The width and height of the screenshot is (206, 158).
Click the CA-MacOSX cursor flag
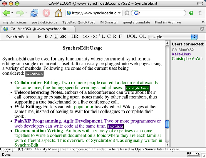[34, 74]
